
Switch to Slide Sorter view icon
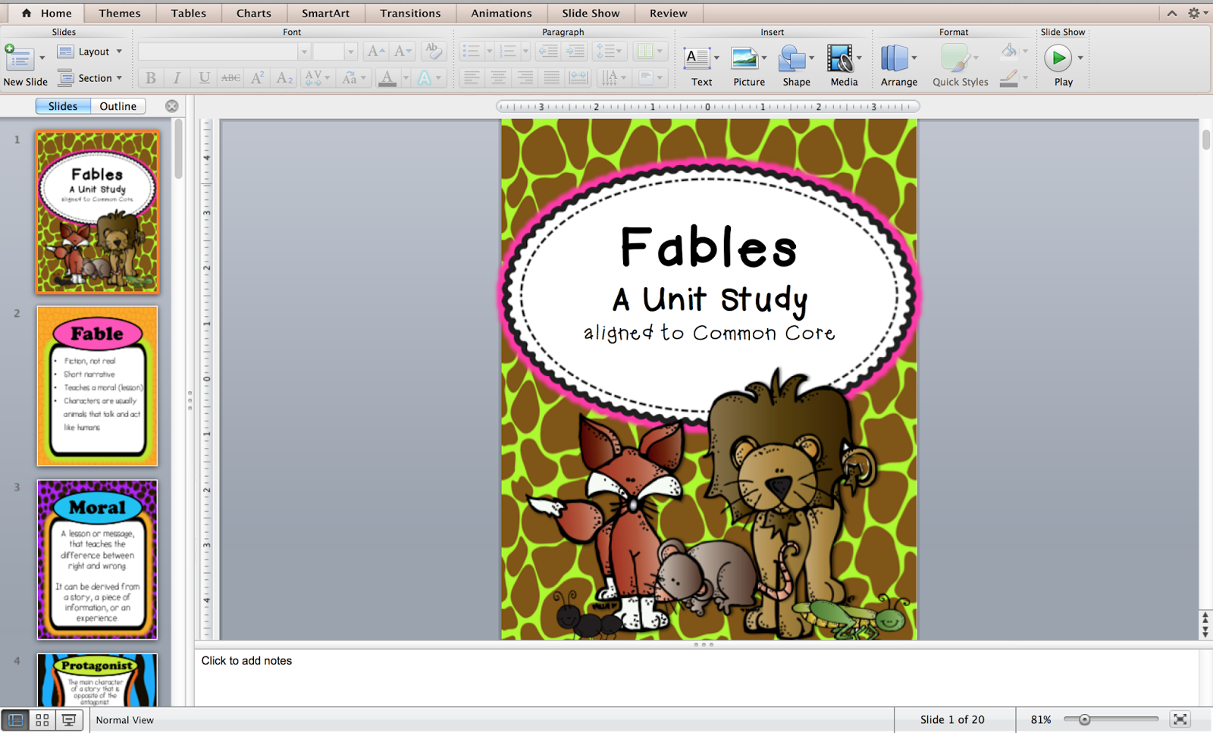pyautogui.click(x=42, y=720)
